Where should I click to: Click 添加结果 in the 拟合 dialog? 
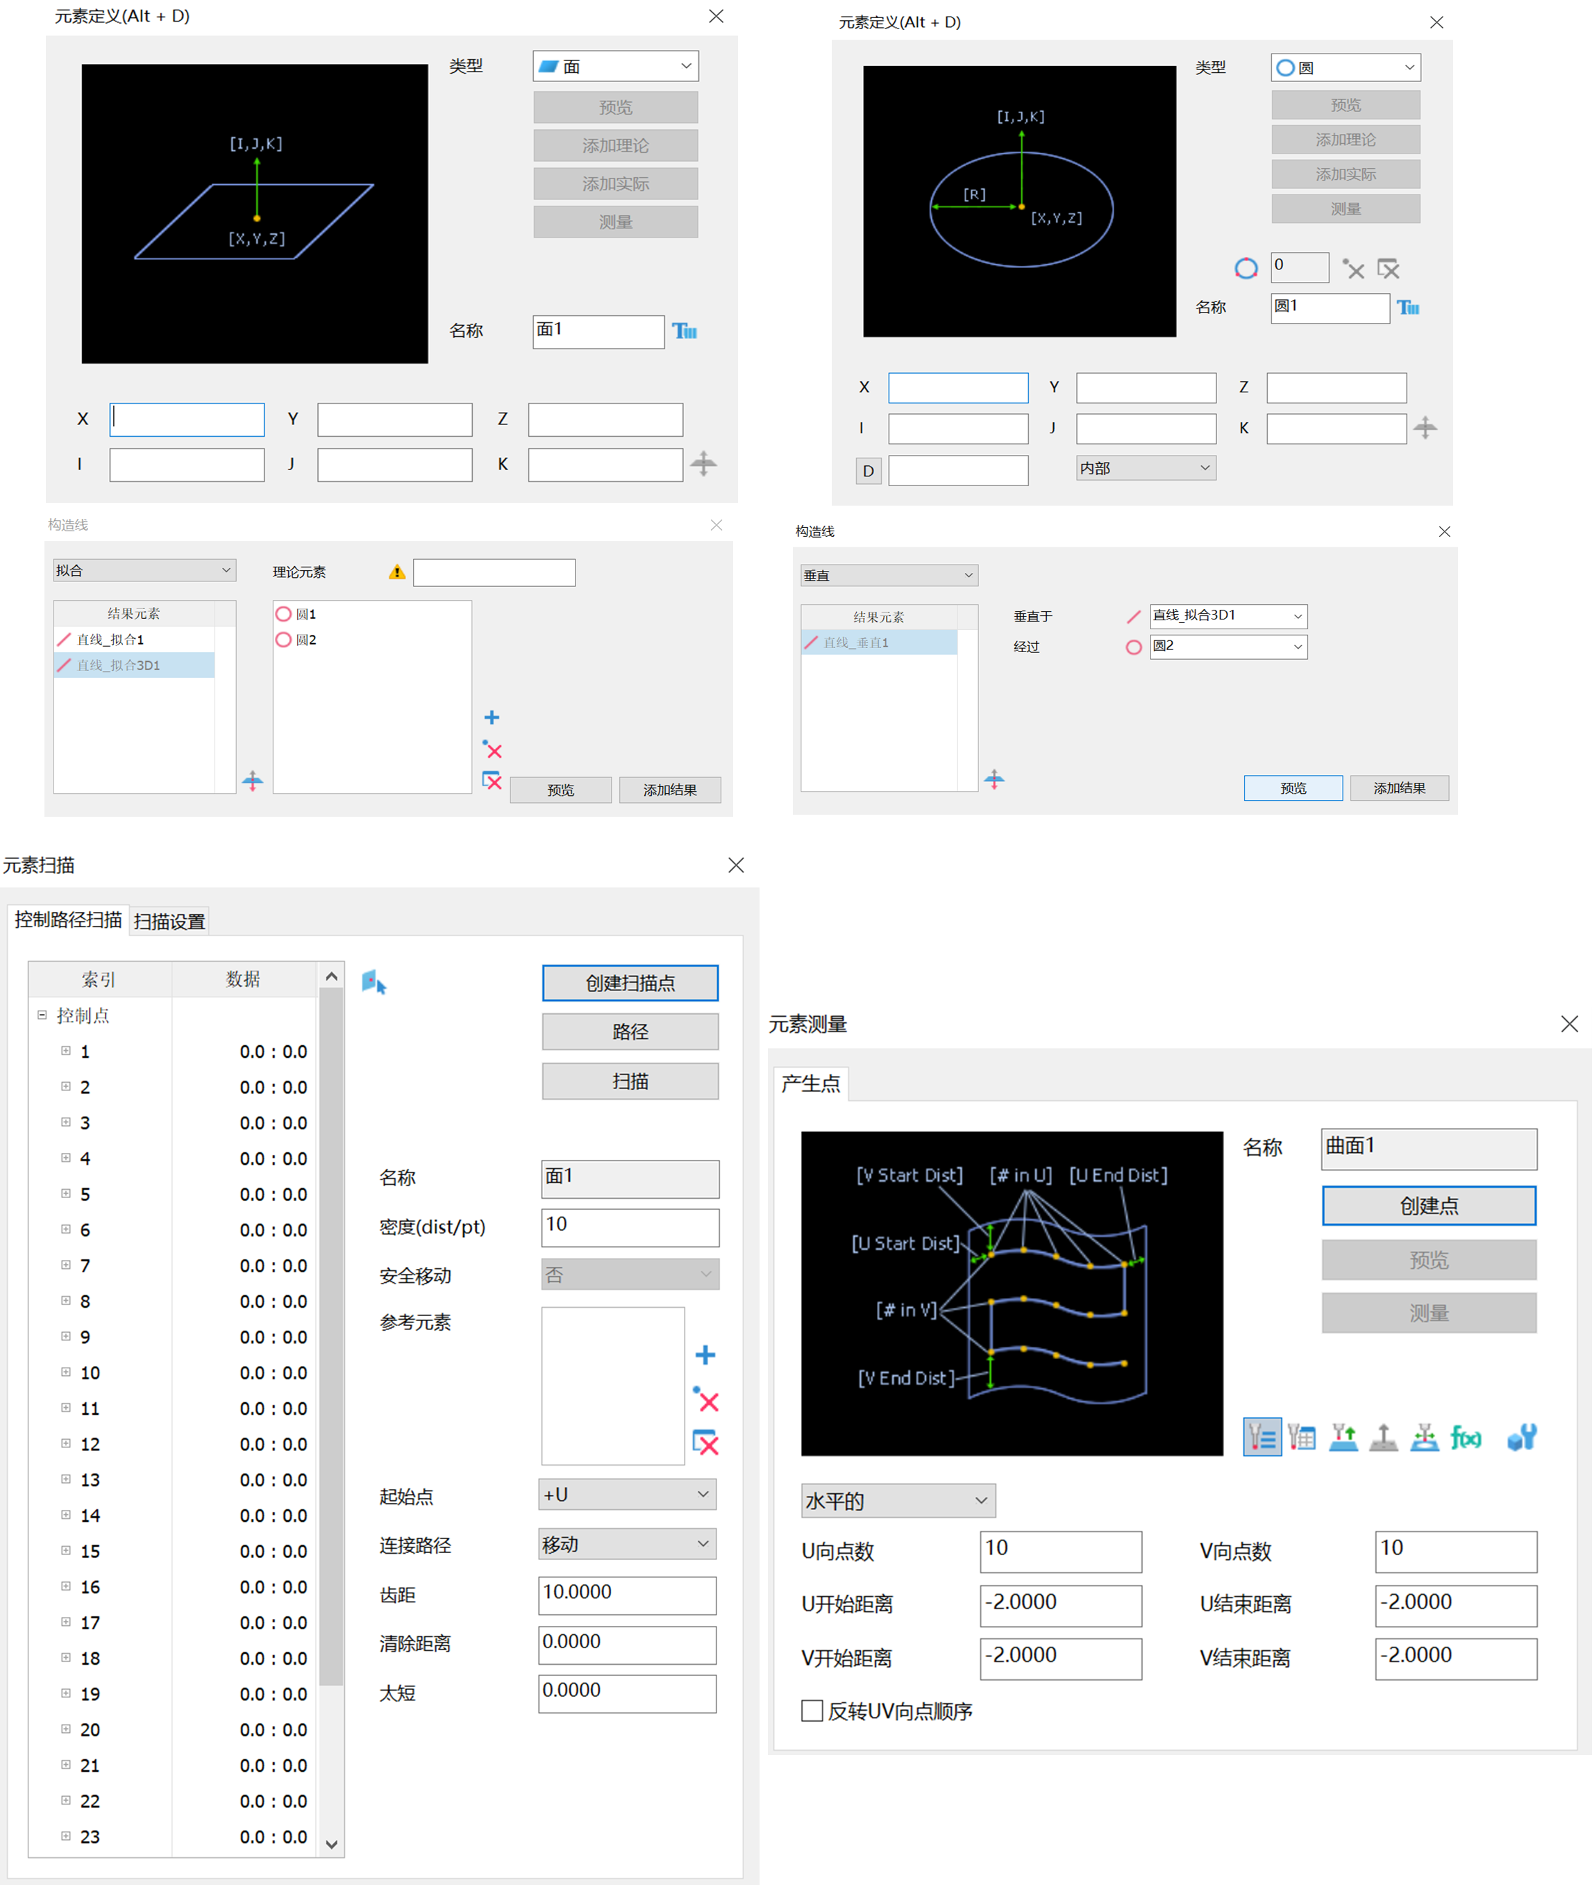point(670,790)
